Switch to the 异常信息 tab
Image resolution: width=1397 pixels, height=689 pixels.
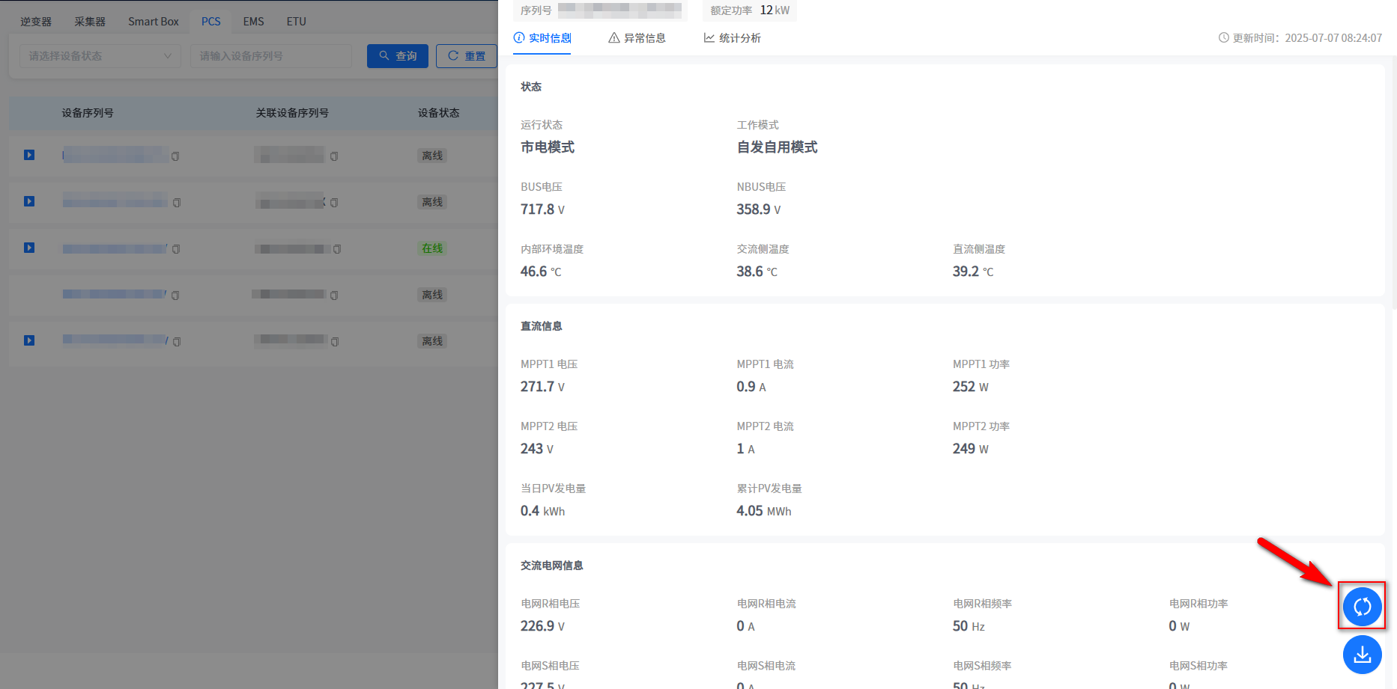(637, 38)
